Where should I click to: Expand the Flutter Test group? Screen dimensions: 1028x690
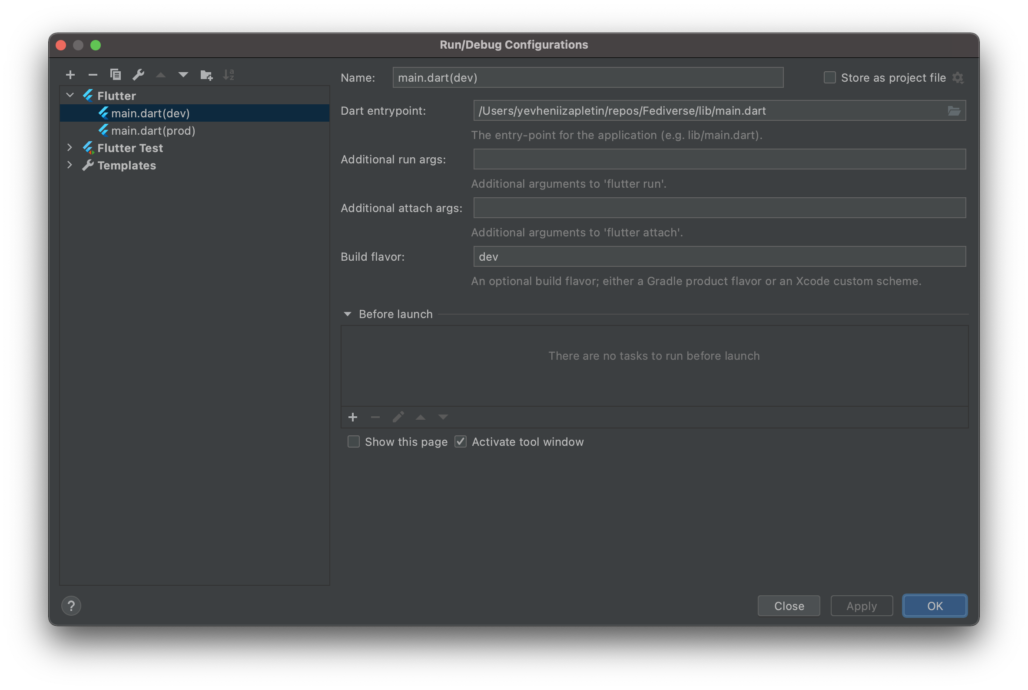click(x=70, y=148)
